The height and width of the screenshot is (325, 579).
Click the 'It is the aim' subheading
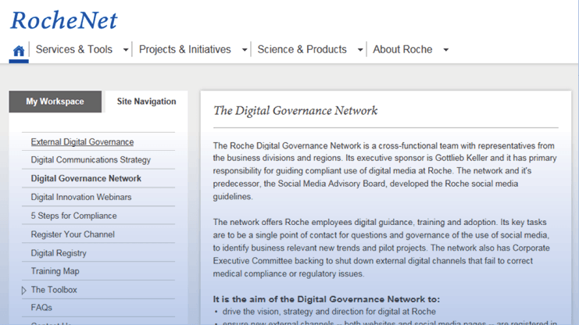click(x=327, y=299)
